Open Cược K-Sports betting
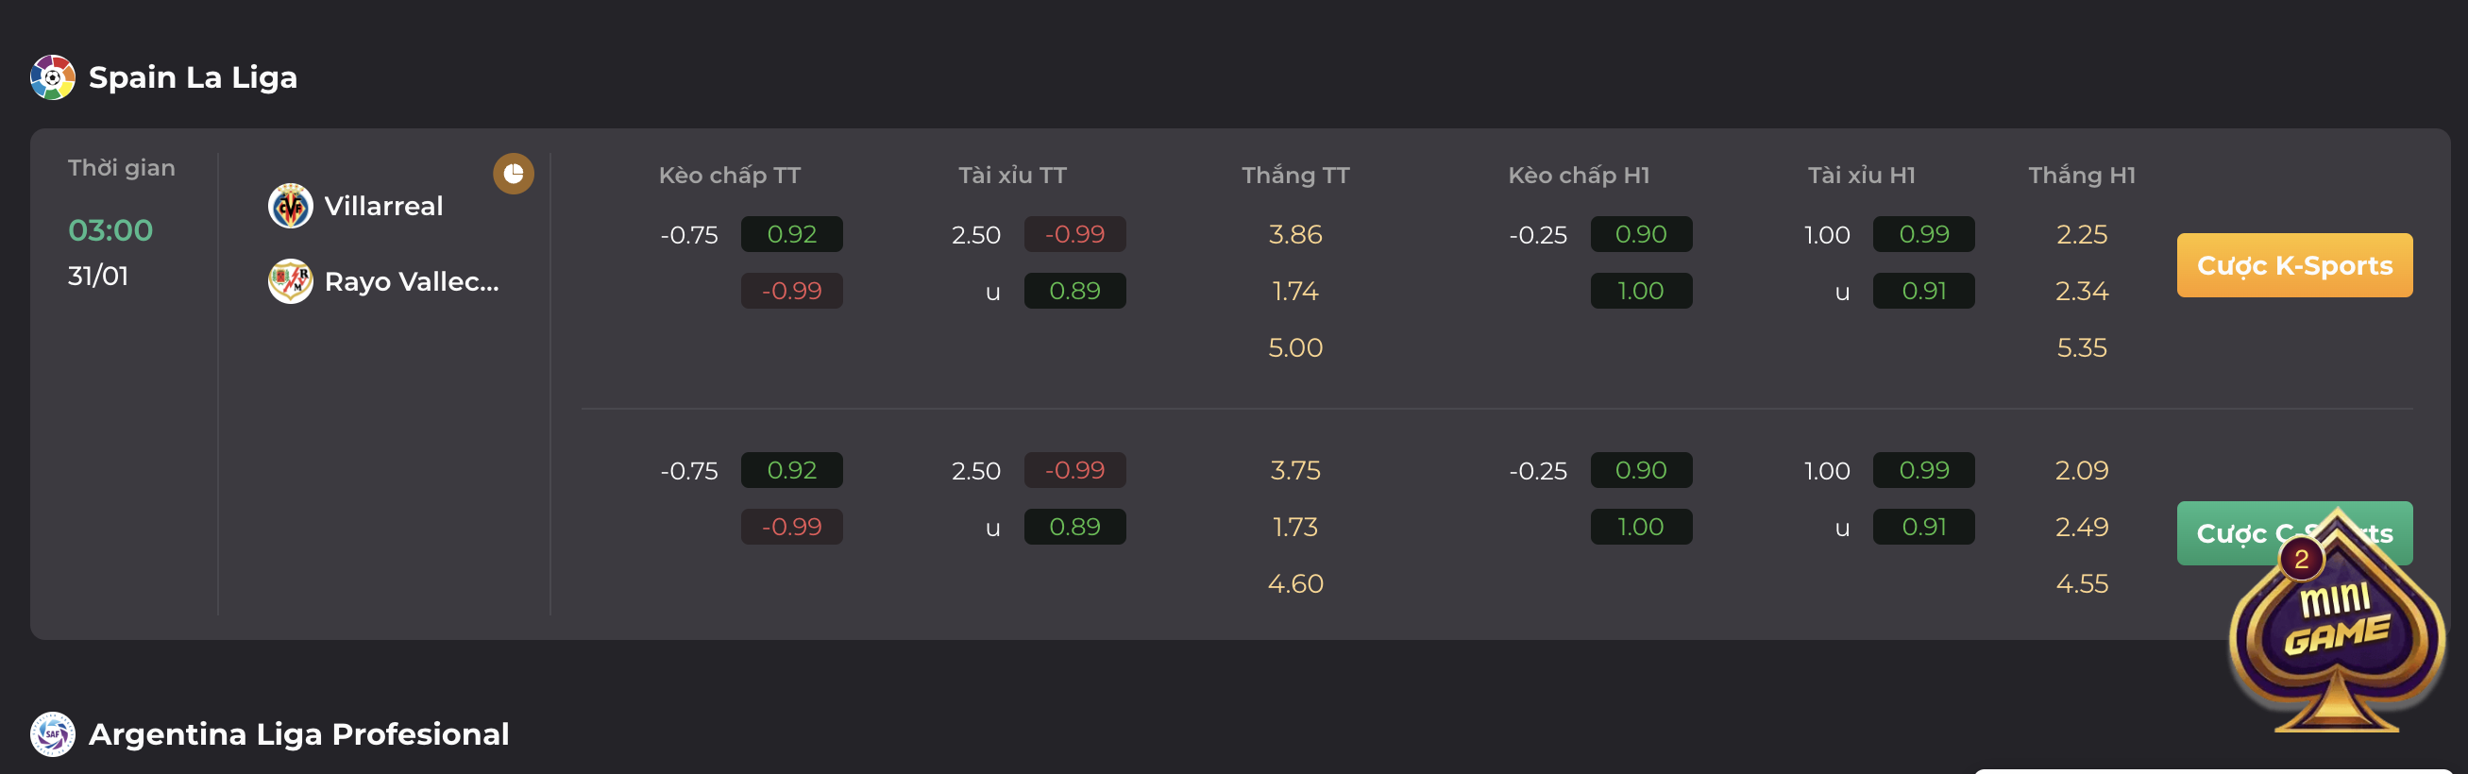Viewport: 2468px width, 774px height. tap(2294, 265)
